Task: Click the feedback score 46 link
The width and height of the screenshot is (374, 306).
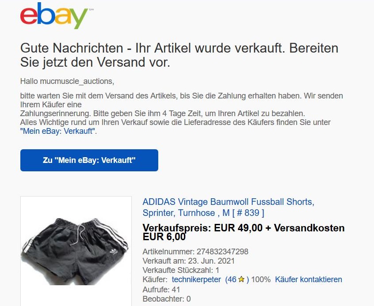Action: pos(231,280)
